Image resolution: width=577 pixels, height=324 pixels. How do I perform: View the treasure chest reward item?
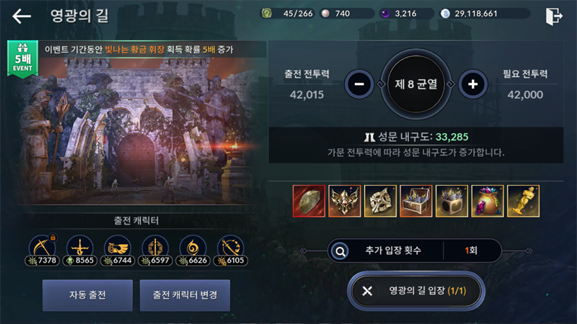pyautogui.click(x=416, y=201)
